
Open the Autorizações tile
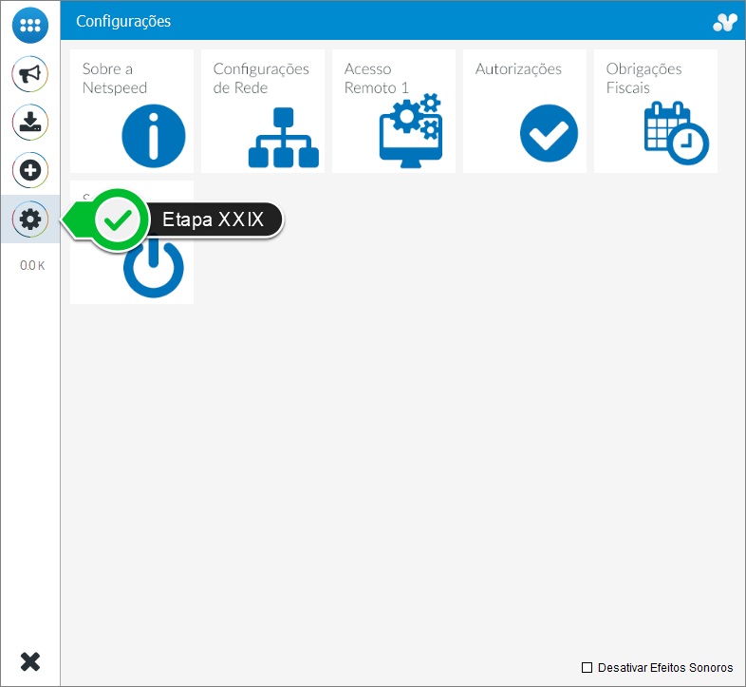(x=524, y=111)
